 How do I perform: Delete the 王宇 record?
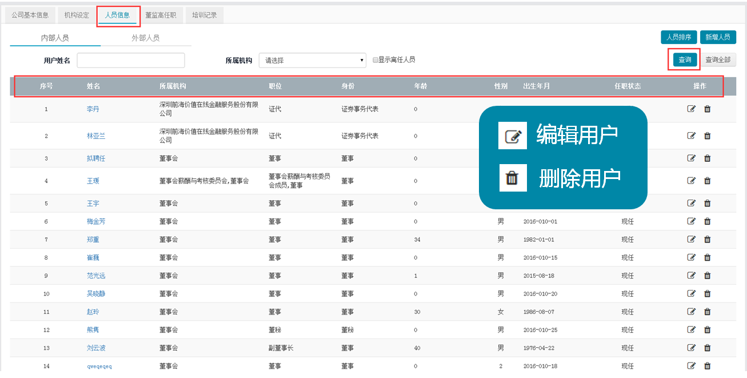tap(707, 203)
